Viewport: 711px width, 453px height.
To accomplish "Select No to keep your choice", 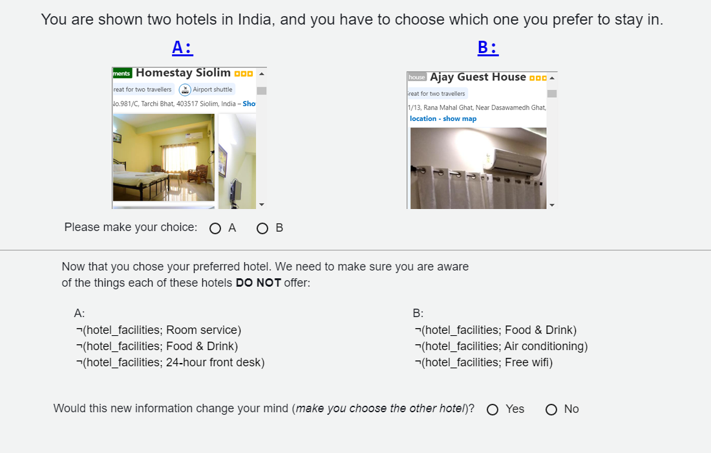I will coord(551,409).
